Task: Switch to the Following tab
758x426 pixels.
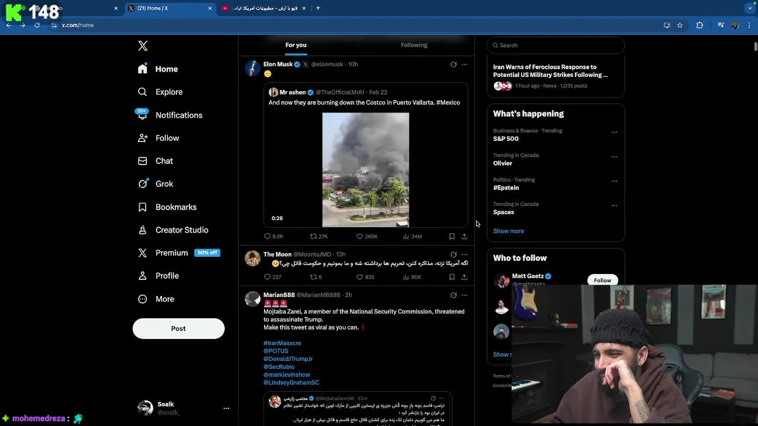Action: click(x=414, y=45)
